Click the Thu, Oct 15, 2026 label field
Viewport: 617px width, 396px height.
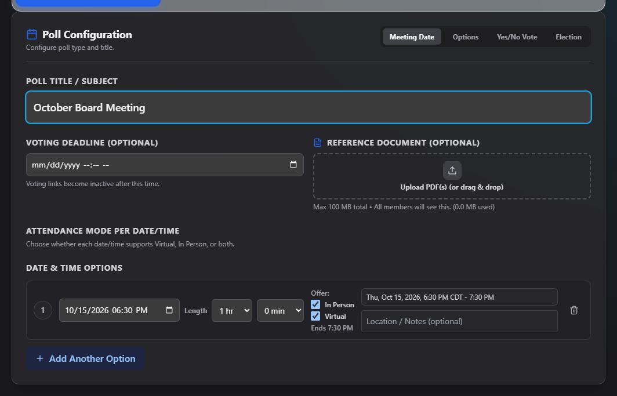click(459, 297)
